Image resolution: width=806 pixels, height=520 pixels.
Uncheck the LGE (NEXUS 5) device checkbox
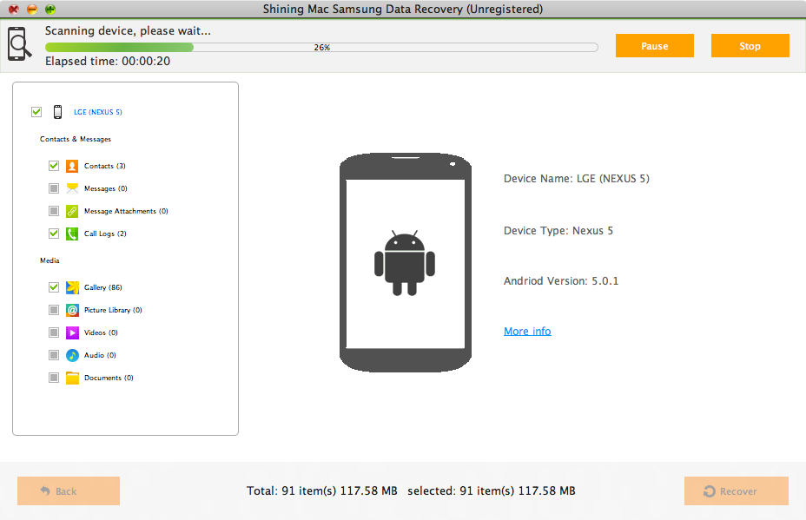pos(36,111)
